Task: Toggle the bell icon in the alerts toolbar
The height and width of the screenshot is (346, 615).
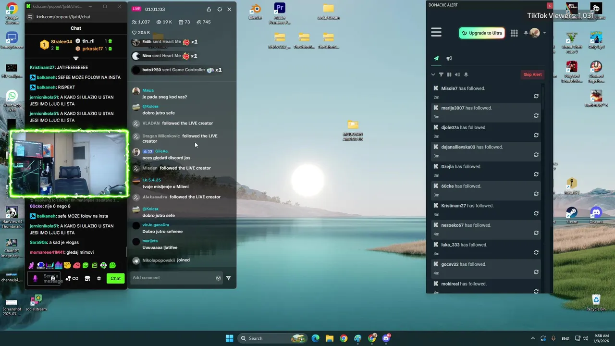Action: (x=466, y=74)
